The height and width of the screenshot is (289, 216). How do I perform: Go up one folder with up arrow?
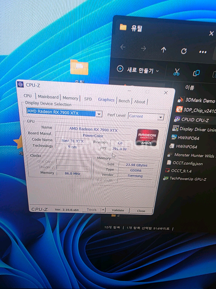[x=164, y=50]
